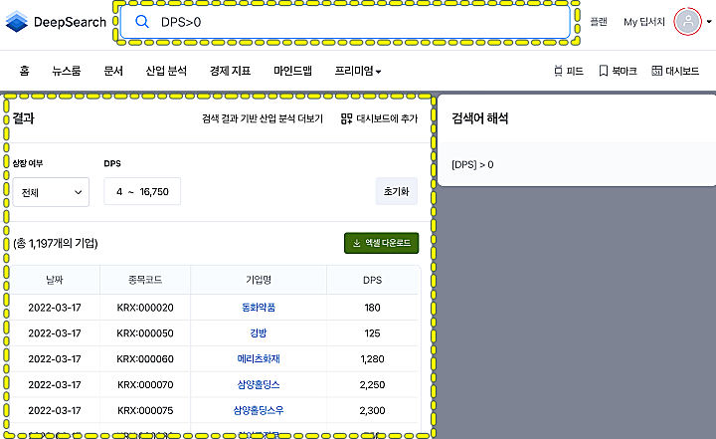716x439 pixels.
Task: Click the code KRX:000060
Action: click(x=145, y=359)
